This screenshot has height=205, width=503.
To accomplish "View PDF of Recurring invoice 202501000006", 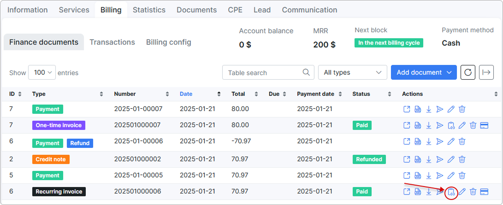I will (x=417, y=192).
